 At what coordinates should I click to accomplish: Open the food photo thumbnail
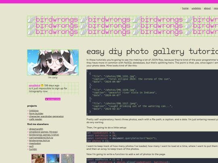38,159
